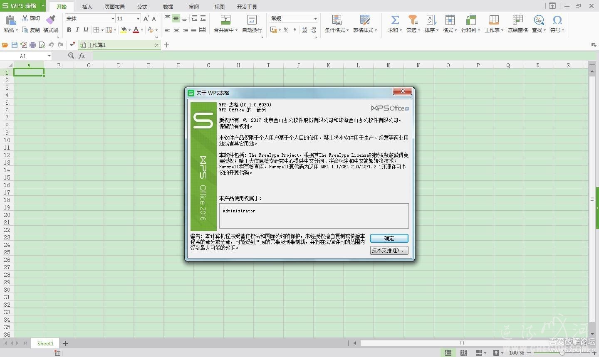Click the undo arrow icon
Screen dimensions: 599x357
click(51, 45)
